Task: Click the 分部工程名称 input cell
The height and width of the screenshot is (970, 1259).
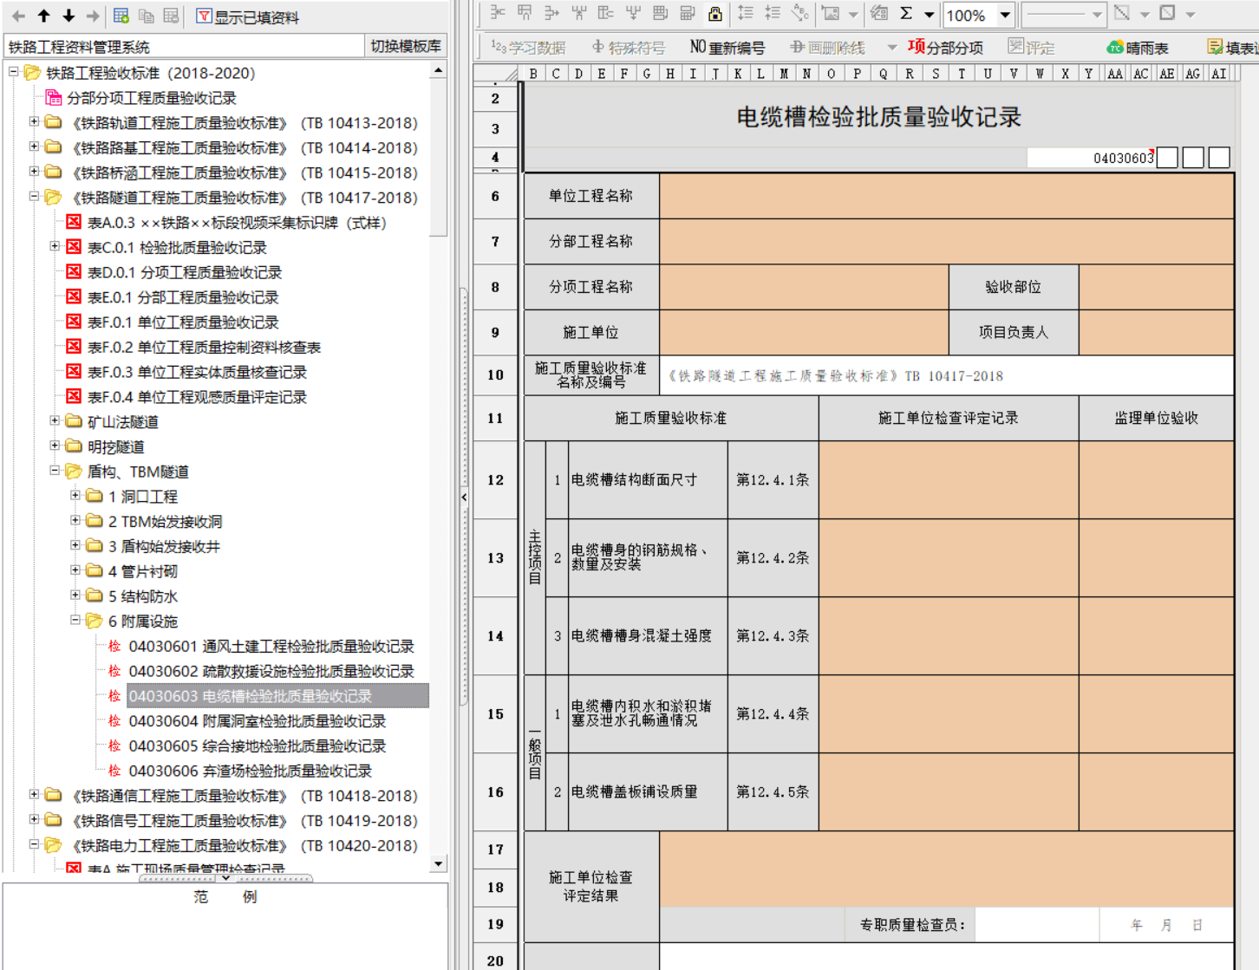Action: coord(947,241)
